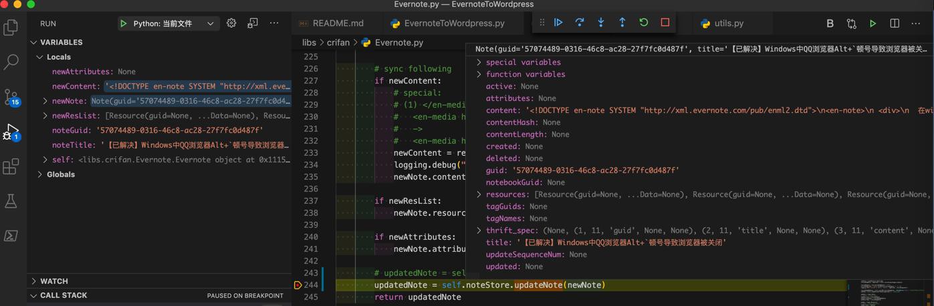Open Run panel more actions menu

(274, 23)
